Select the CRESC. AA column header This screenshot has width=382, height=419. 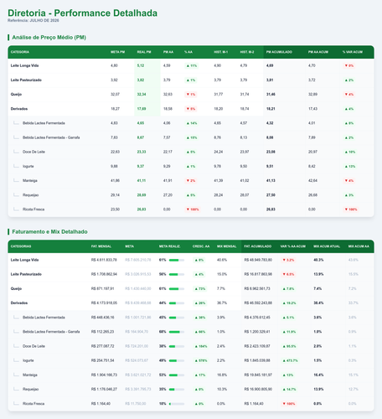click(201, 246)
